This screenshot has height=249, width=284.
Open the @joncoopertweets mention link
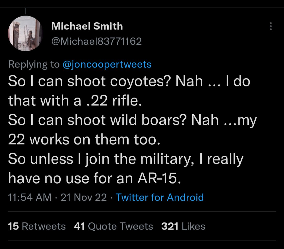107,64
